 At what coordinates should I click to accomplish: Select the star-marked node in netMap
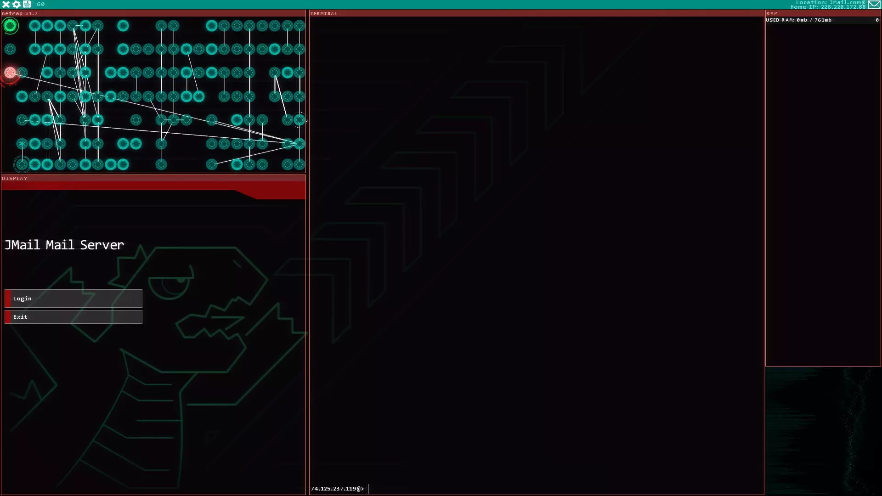[22, 144]
